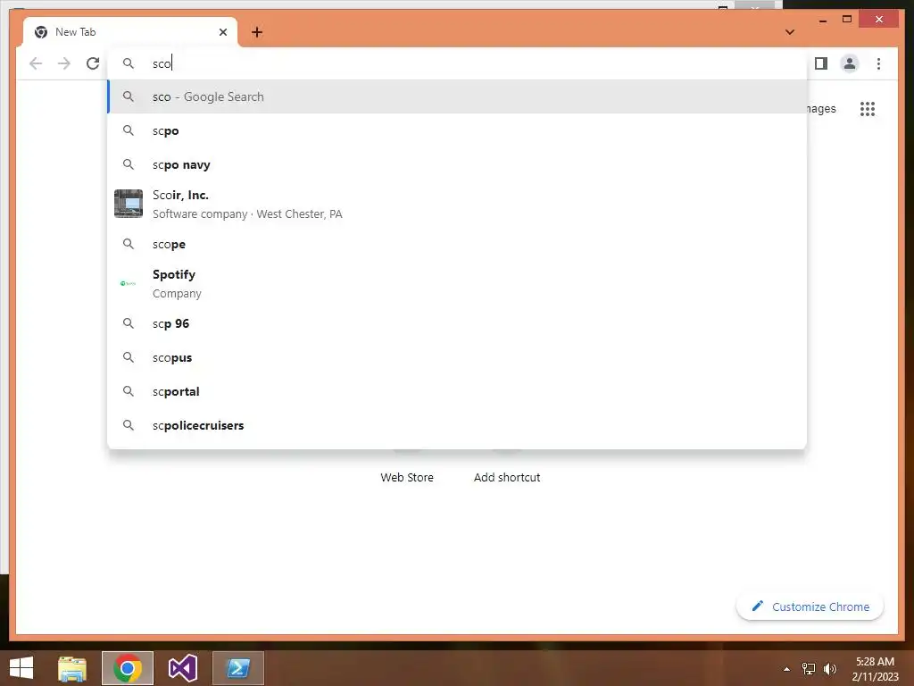Screen dimensions: 914x686
Task: Click the search icon beside 'scope'
Action: tap(129, 244)
